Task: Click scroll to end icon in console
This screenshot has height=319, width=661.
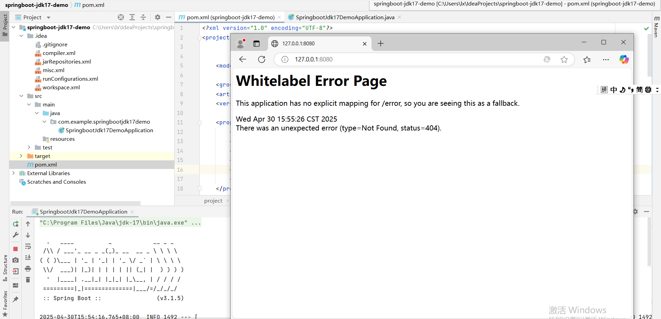Action: (28, 257)
